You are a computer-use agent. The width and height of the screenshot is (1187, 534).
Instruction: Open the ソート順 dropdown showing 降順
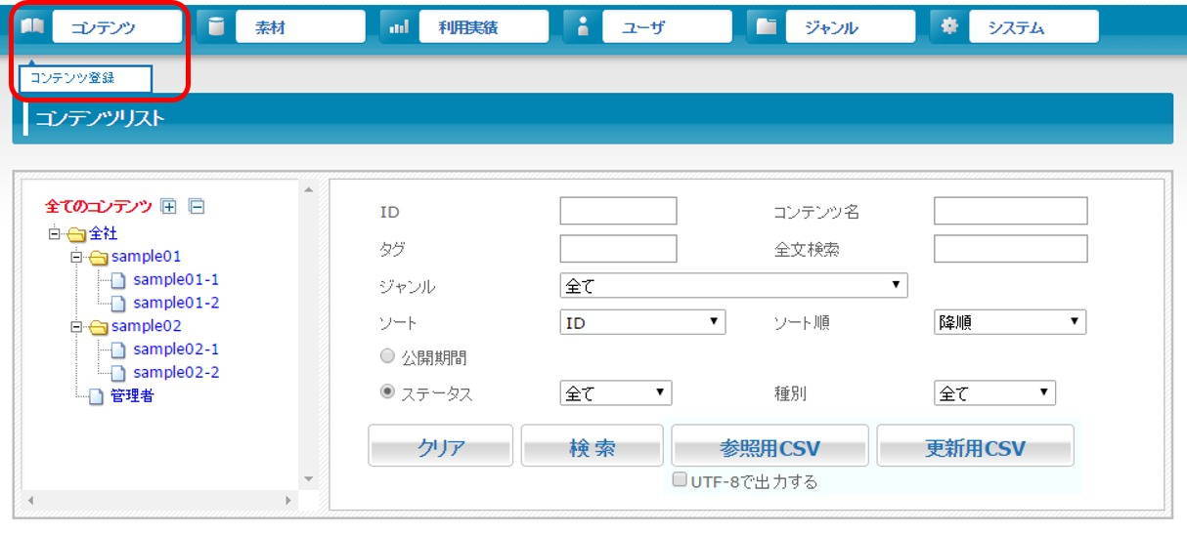coord(1009,322)
